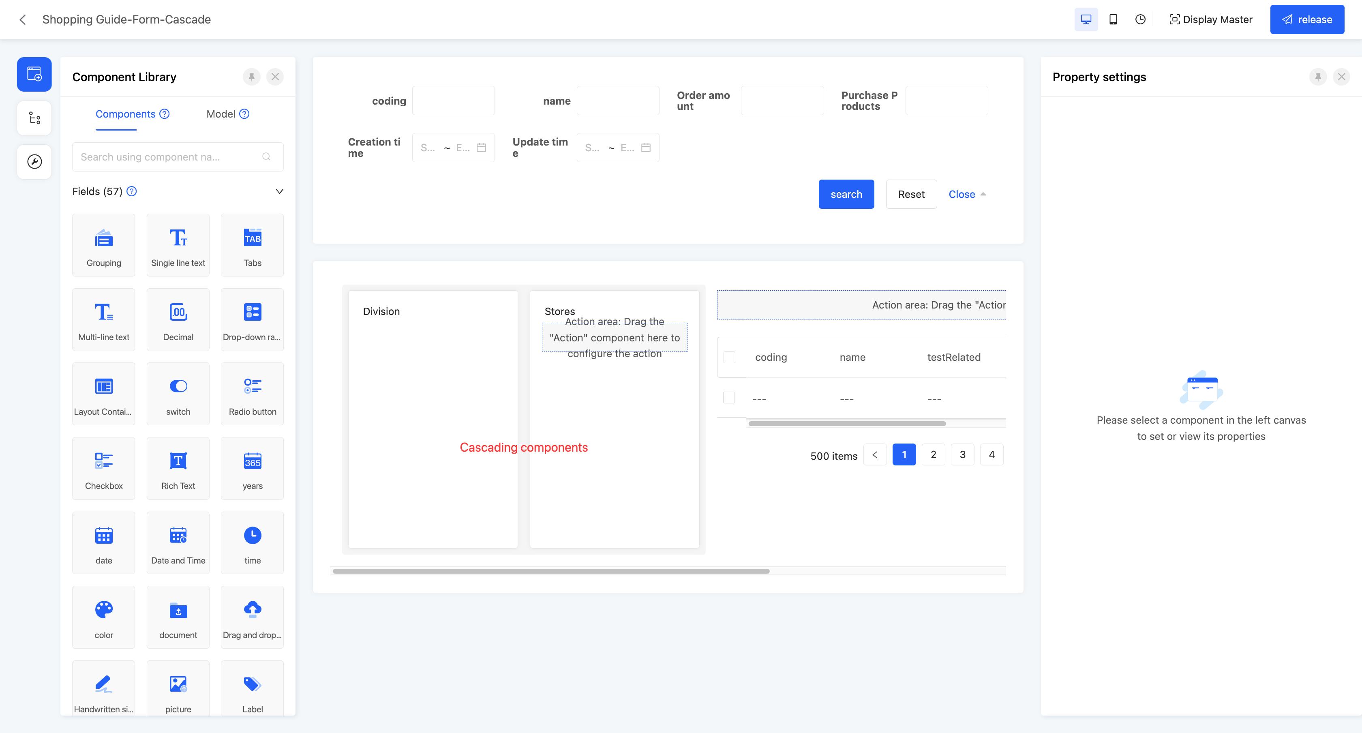Viewport: 1362px width, 733px height.
Task: Check the table header select-all checkbox
Action: point(730,357)
